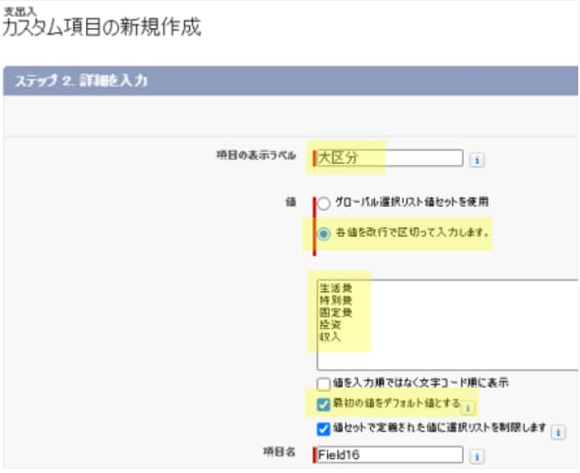
Task: Click the 支出入 object name above title
Action: (x=20, y=10)
